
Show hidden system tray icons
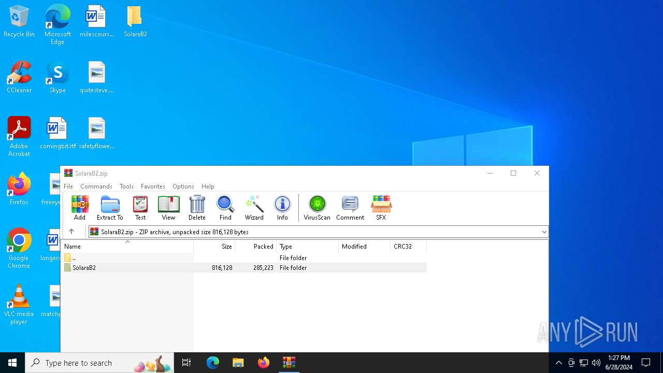click(558, 363)
